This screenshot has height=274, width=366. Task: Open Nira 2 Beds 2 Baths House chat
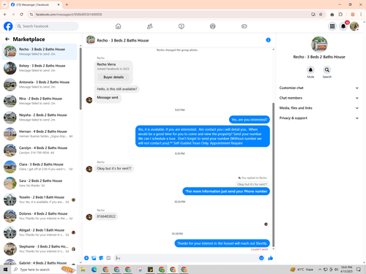click(x=40, y=101)
